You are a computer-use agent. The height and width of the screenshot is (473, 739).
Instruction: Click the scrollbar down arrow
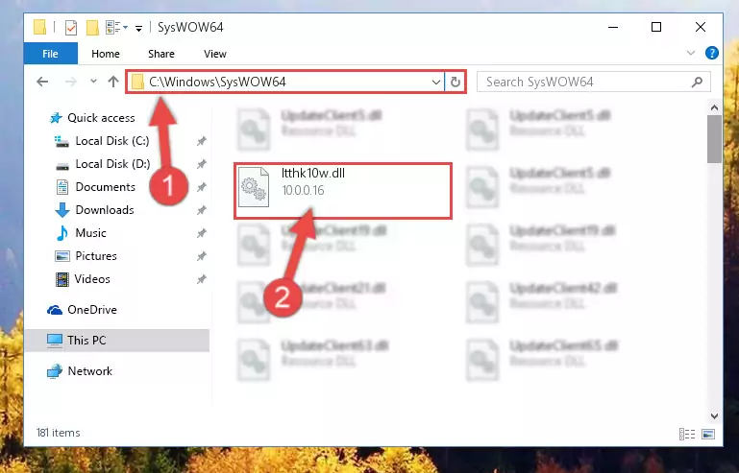[x=714, y=416]
